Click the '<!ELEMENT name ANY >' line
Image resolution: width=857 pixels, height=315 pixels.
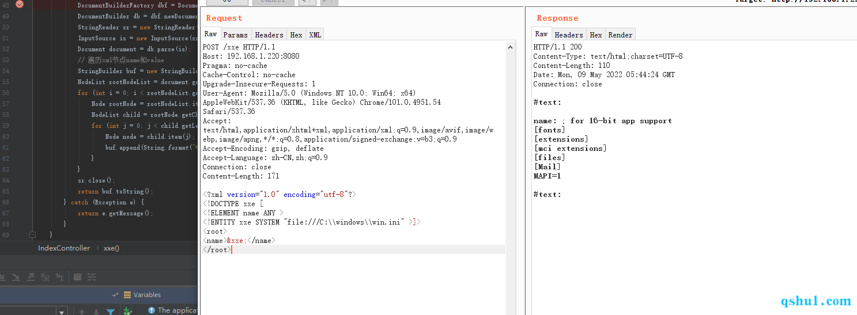coord(243,213)
